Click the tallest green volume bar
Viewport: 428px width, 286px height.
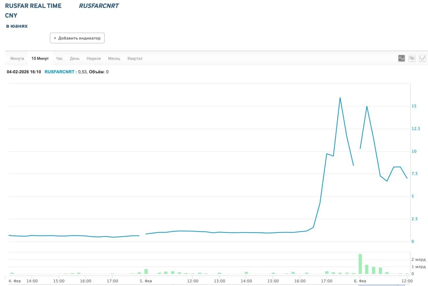point(360,264)
